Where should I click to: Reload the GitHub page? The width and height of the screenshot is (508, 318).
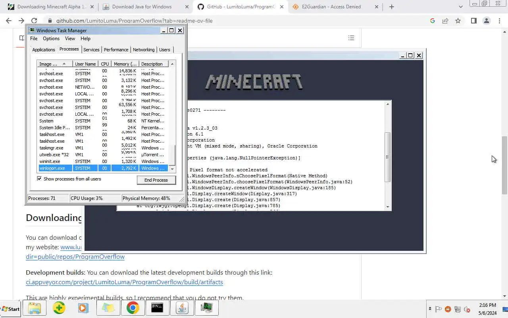point(34,21)
